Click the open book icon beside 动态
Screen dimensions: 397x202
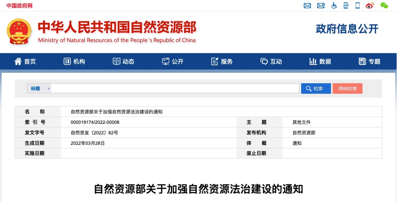(117, 61)
